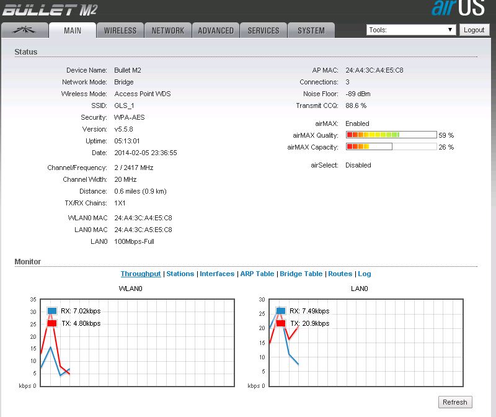
Task: Click the Monitor section heading
Action: [x=27, y=261]
